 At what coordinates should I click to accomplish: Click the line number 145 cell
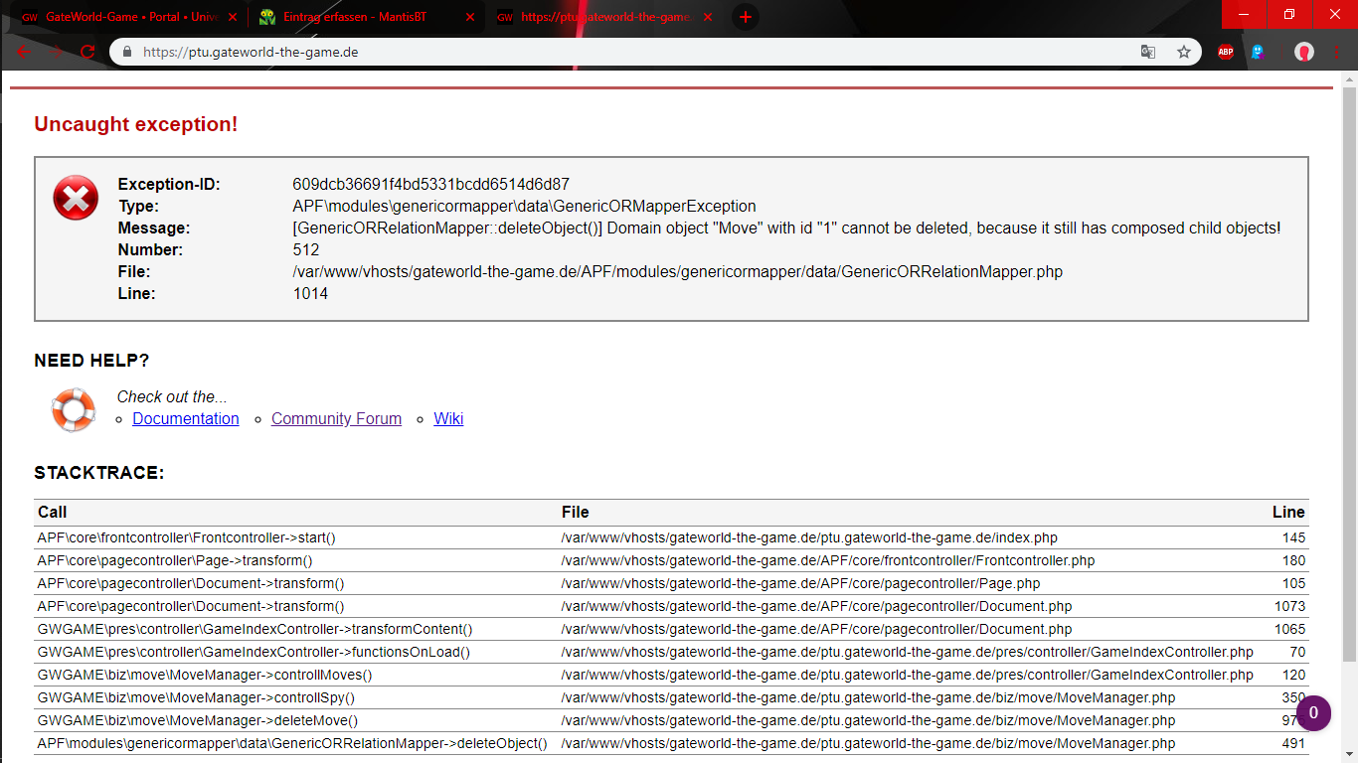pos(1293,537)
